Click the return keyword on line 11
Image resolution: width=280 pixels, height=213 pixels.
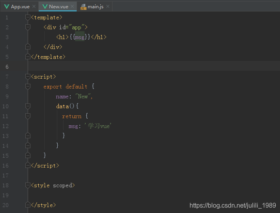pos(72,116)
